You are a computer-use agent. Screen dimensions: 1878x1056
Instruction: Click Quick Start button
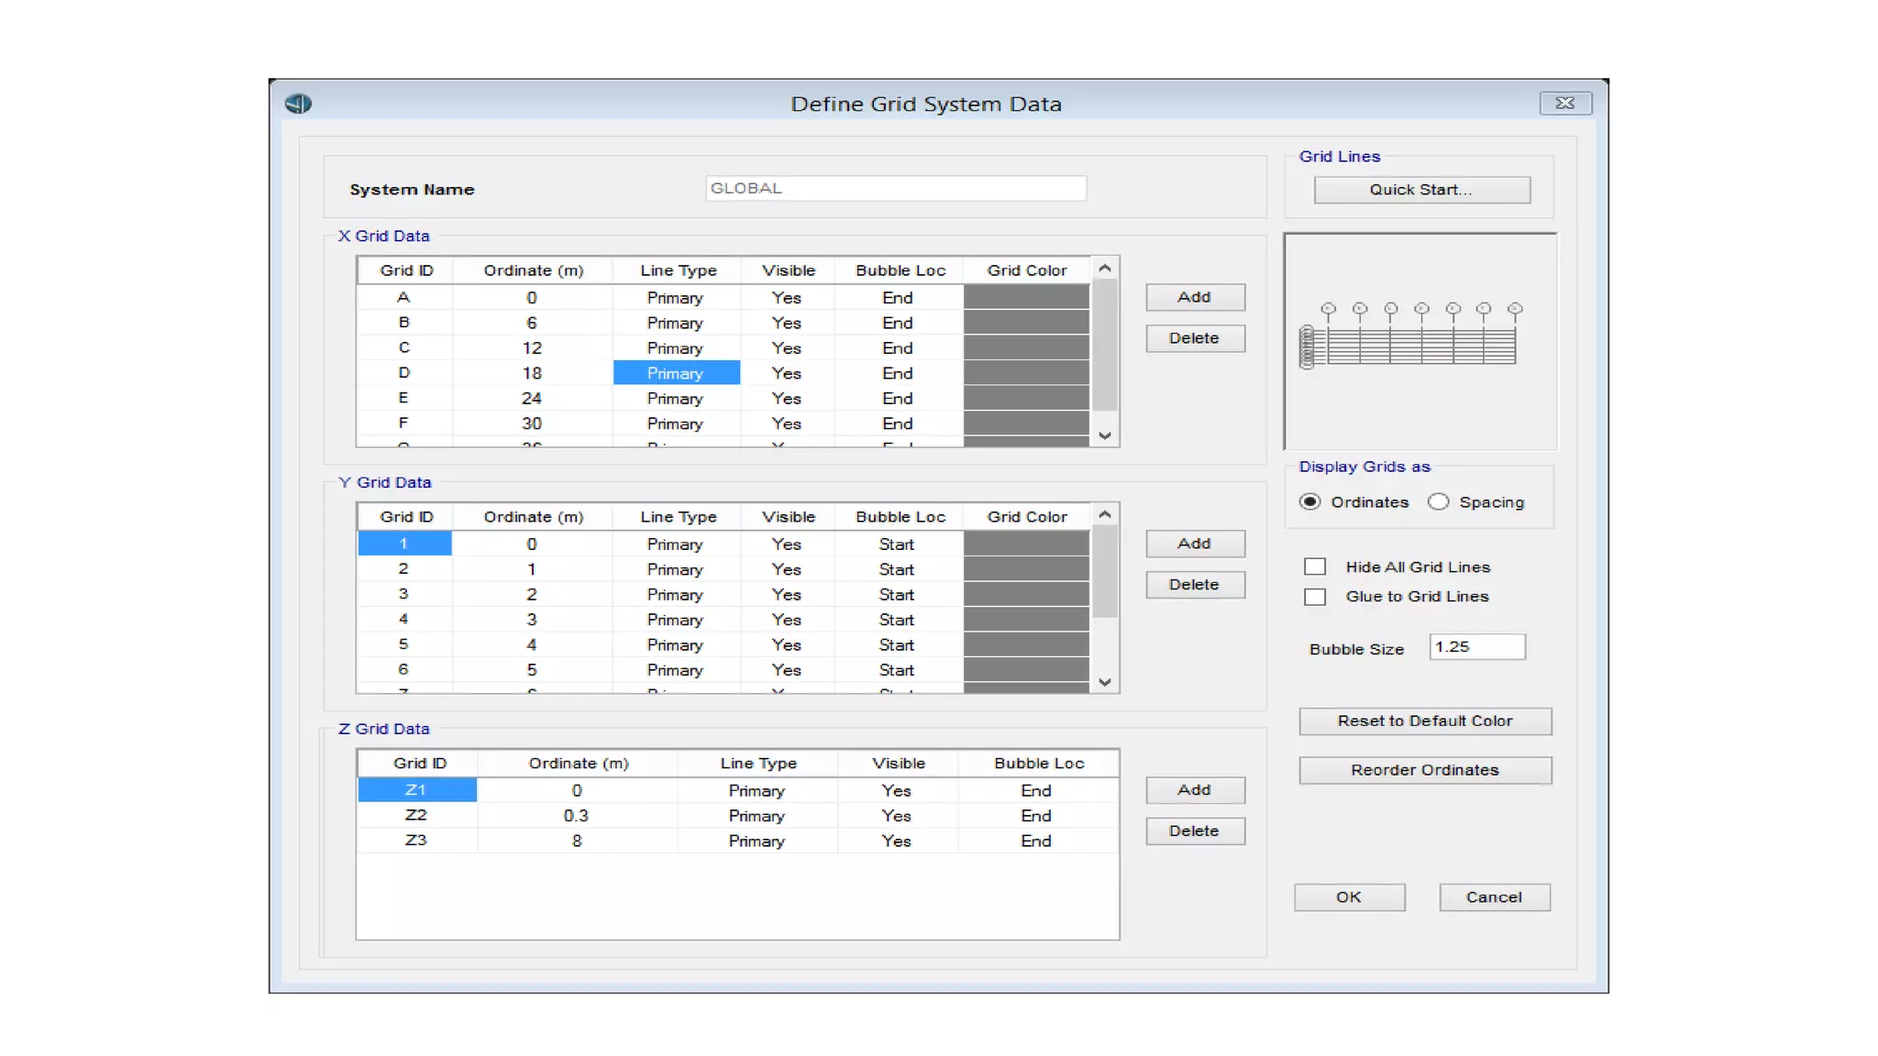[x=1421, y=190]
